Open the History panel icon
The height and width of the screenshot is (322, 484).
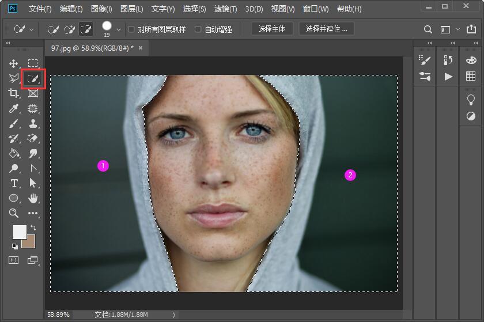[448, 60]
